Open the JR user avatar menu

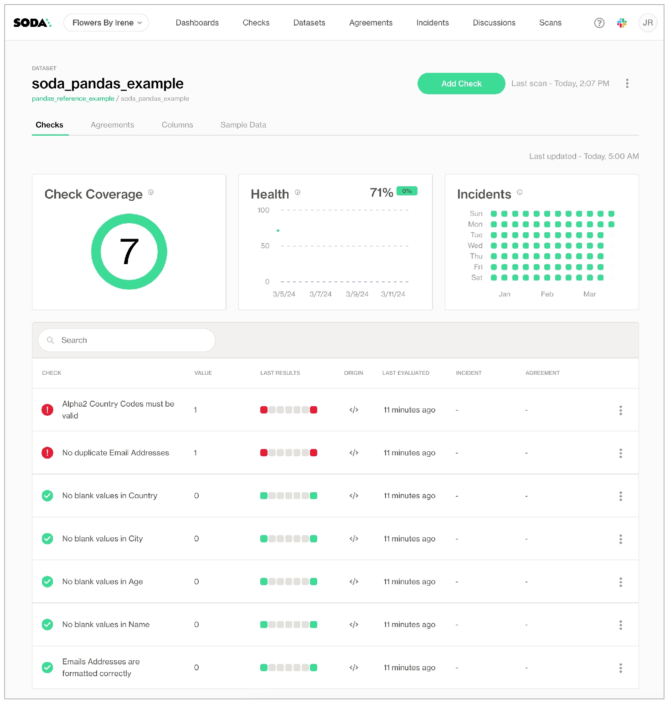tap(648, 23)
